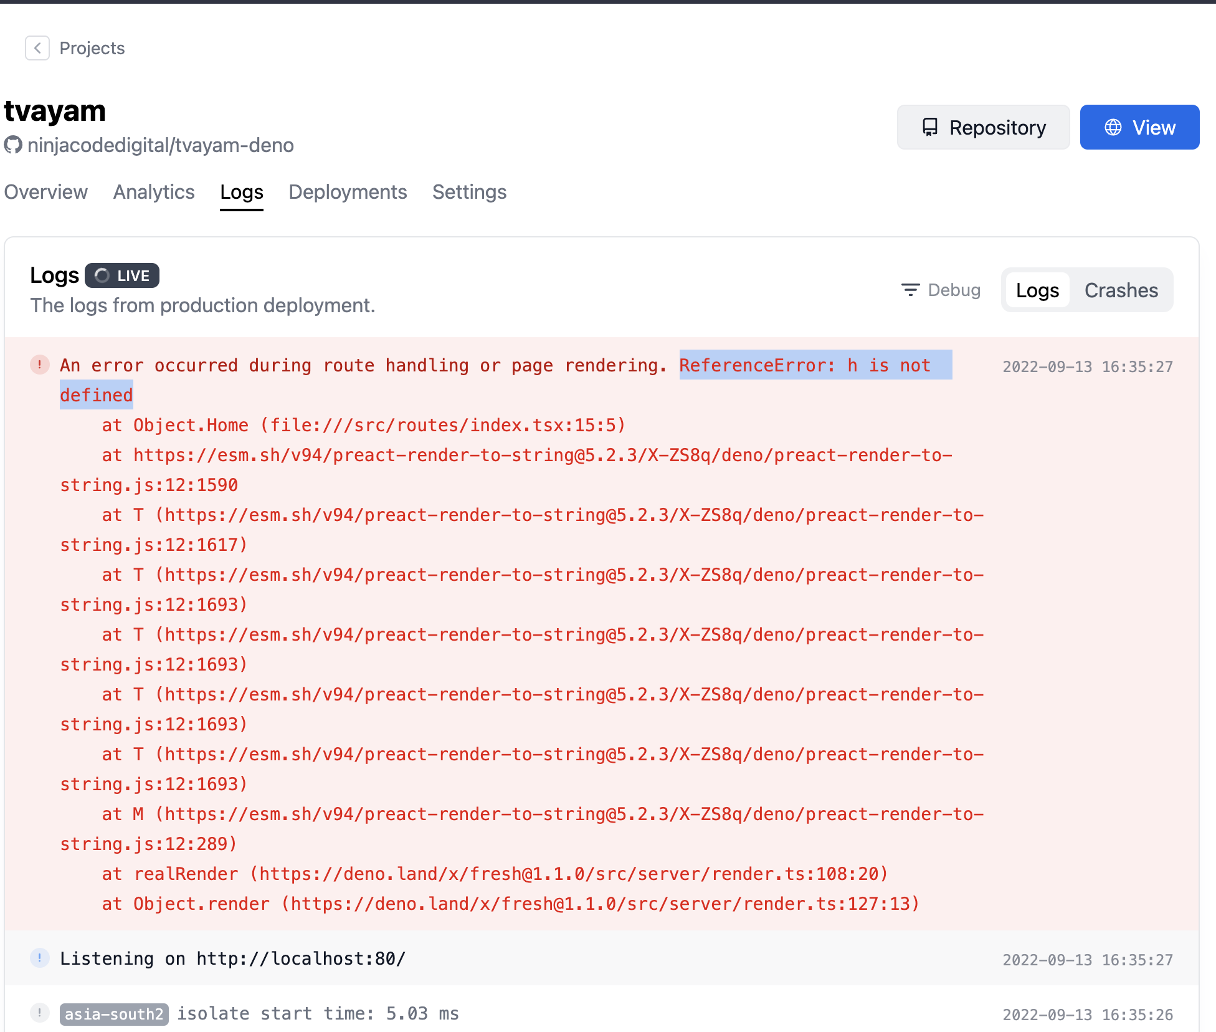Click the GitHub icon next to the repository name
This screenshot has width=1216, height=1032.
coord(14,145)
